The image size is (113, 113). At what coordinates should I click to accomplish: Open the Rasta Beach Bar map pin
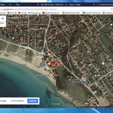tap(51, 75)
